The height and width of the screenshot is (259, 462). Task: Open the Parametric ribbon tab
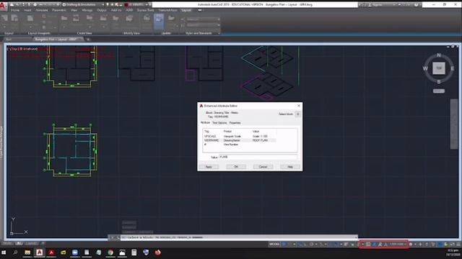coord(59,10)
